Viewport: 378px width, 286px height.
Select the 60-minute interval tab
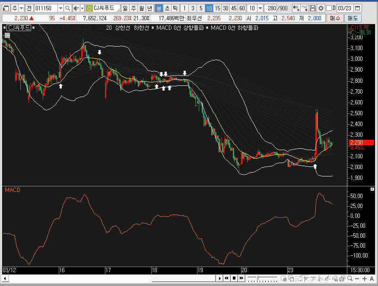coord(242,9)
